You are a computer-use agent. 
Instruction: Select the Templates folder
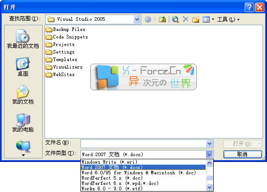click(61, 60)
